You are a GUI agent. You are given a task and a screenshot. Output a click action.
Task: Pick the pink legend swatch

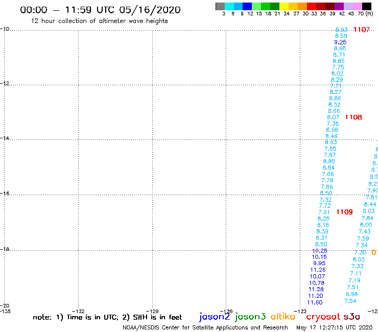[357, 6]
